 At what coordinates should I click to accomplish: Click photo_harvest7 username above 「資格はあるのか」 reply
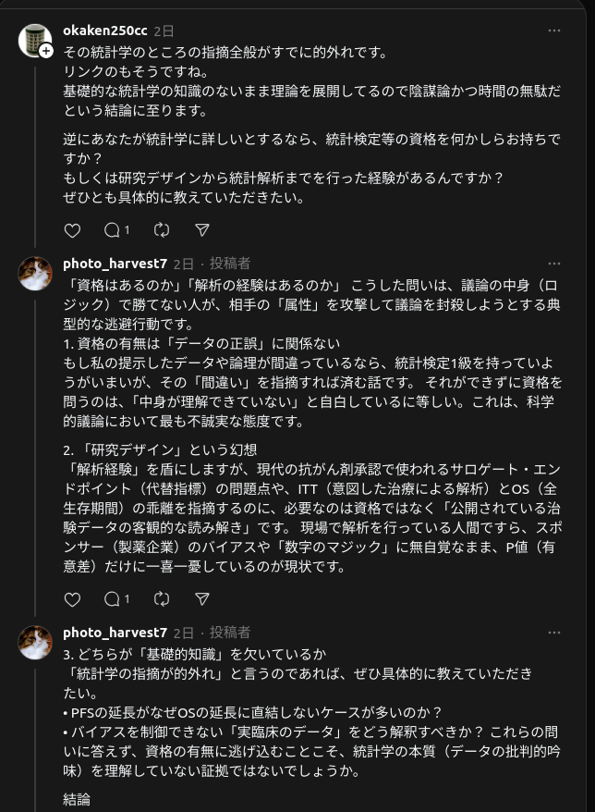click(115, 264)
